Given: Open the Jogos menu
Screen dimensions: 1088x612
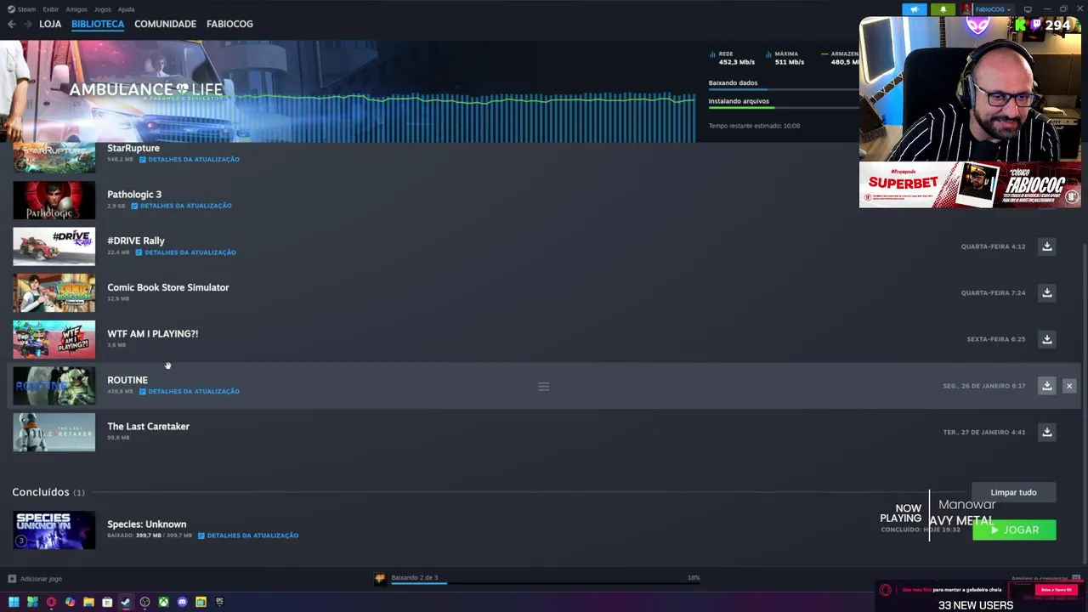Looking at the screenshot, I should point(102,9).
